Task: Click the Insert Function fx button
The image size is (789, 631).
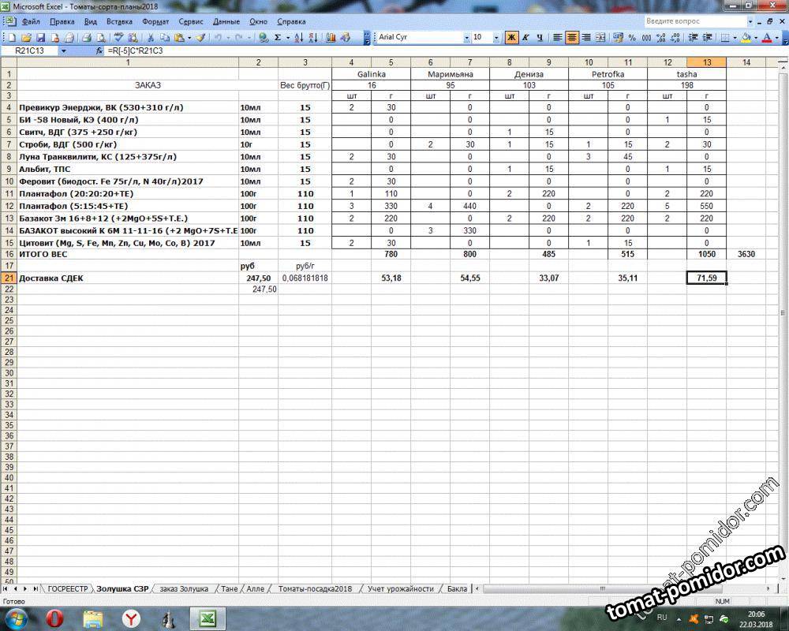Action: click(x=99, y=50)
